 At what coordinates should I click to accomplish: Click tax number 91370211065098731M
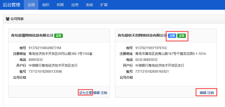pyautogui.click(x=45, y=48)
